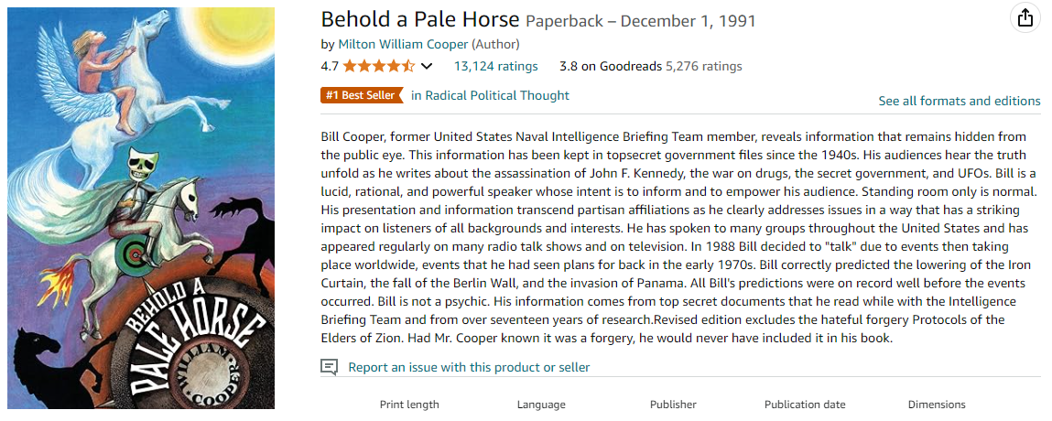Select the Publication date detail label
Image resolution: width=1052 pixels, height=421 pixels.
(x=805, y=405)
